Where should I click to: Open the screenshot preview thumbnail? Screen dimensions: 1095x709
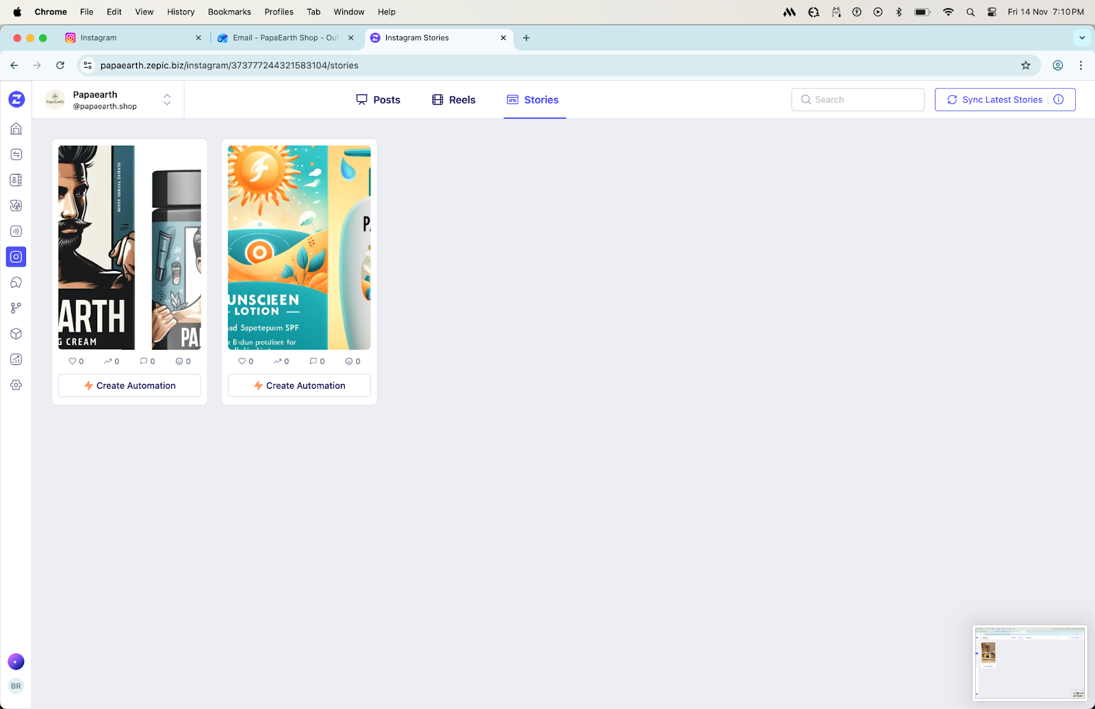pos(1029,663)
